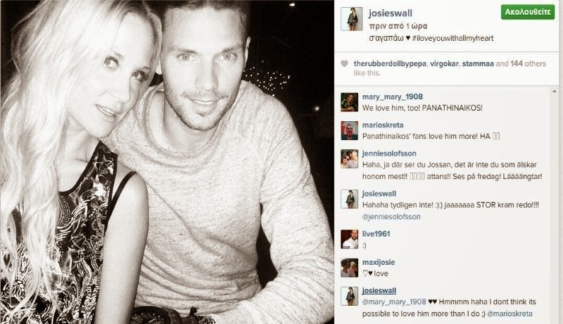
Task: Click the green Ακολουθείτε follow button
Action: point(527,12)
